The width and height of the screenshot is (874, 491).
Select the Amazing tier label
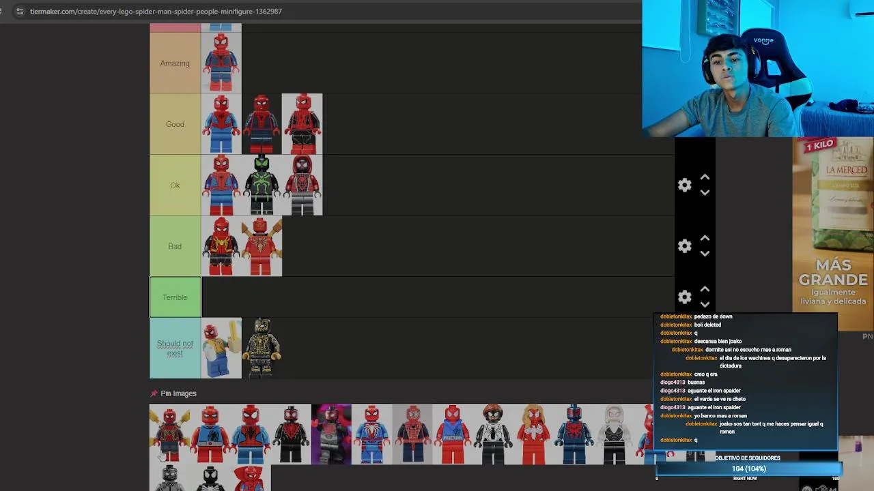pos(175,63)
